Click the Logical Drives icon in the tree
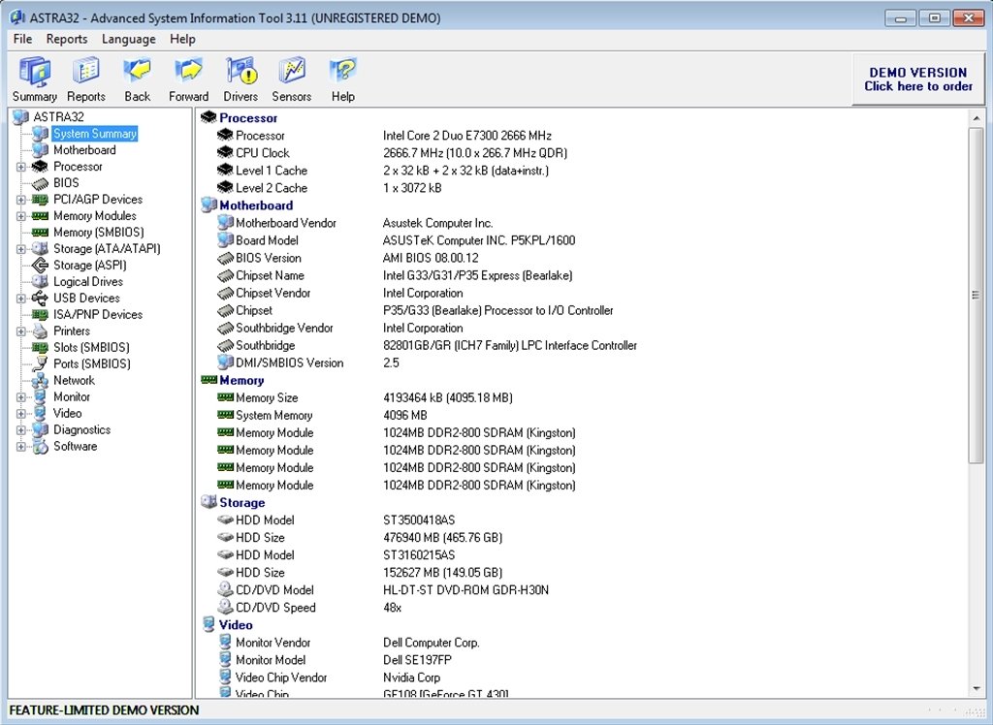The image size is (993, 725). coord(40,282)
